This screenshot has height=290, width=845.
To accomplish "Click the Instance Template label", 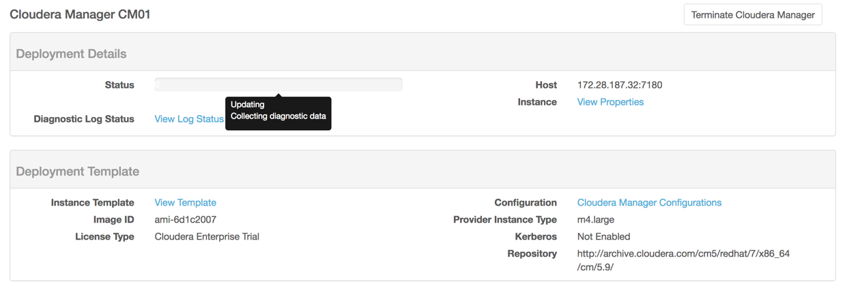I will click(92, 203).
